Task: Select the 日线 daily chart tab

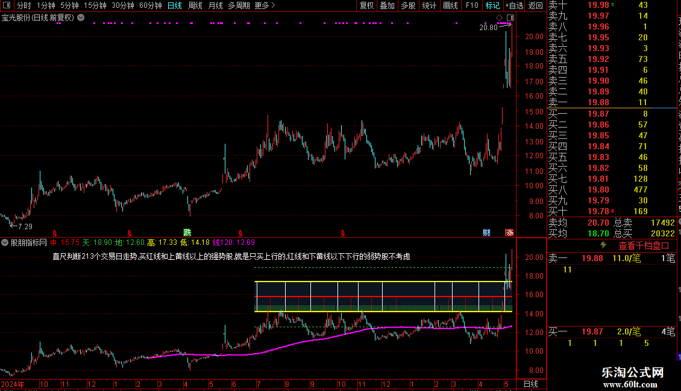Action: [x=175, y=5]
